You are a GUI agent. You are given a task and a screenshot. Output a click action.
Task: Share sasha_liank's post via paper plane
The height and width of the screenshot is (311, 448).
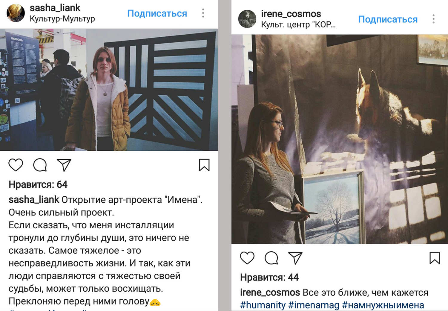pos(64,165)
